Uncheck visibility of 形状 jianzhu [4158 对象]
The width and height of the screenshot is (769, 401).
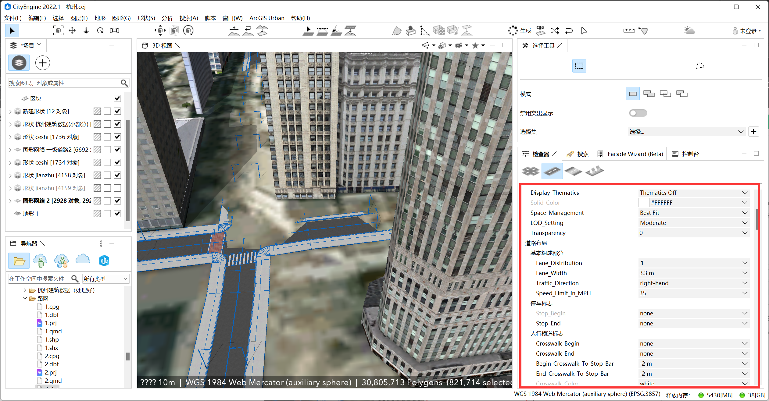[117, 175]
